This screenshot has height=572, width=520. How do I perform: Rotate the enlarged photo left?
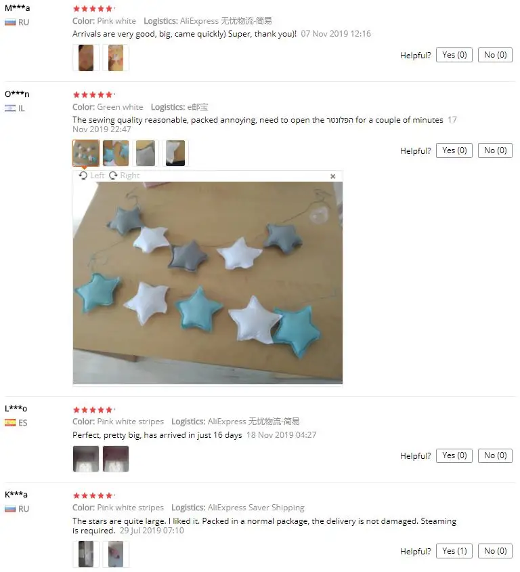pyautogui.click(x=92, y=176)
